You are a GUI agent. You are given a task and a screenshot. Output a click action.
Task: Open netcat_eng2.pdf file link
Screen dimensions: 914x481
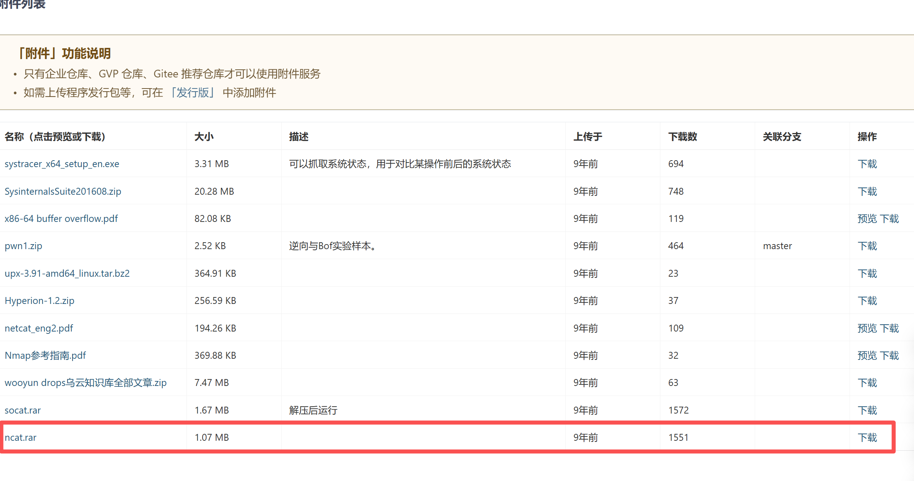click(39, 328)
